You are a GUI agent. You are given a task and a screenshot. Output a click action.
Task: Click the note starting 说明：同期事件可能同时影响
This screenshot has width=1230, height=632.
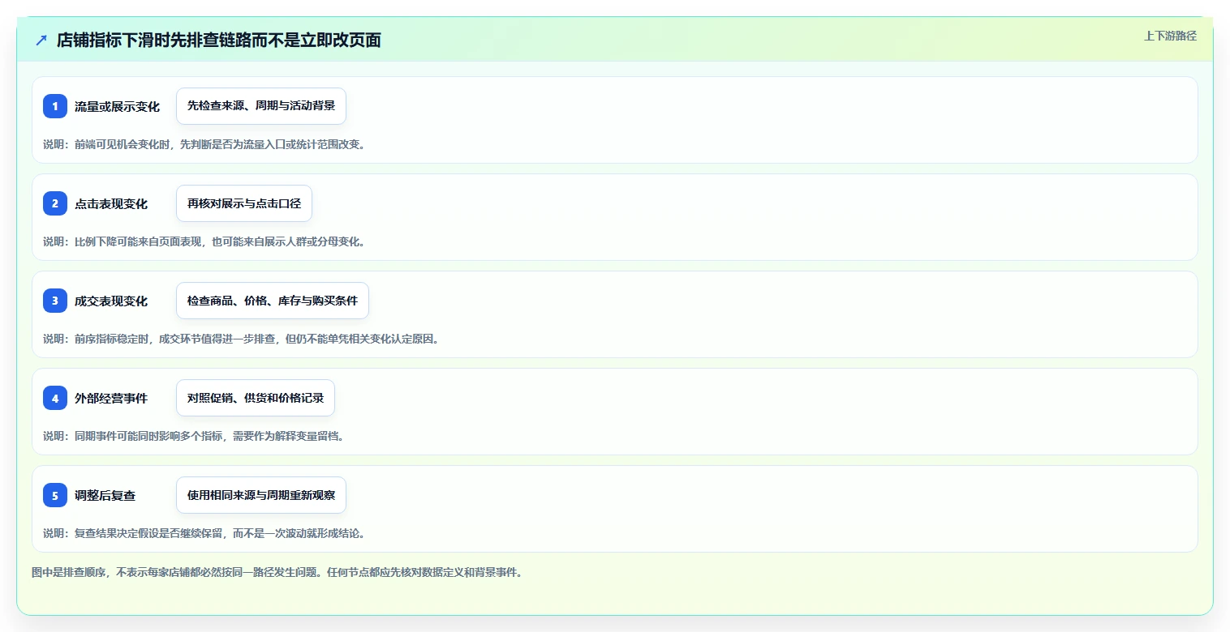tap(193, 436)
